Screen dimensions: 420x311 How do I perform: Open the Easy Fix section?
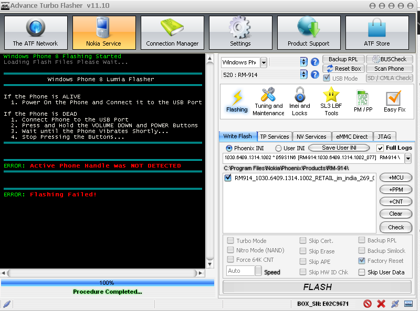pyautogui.click(x=395, y=102)
